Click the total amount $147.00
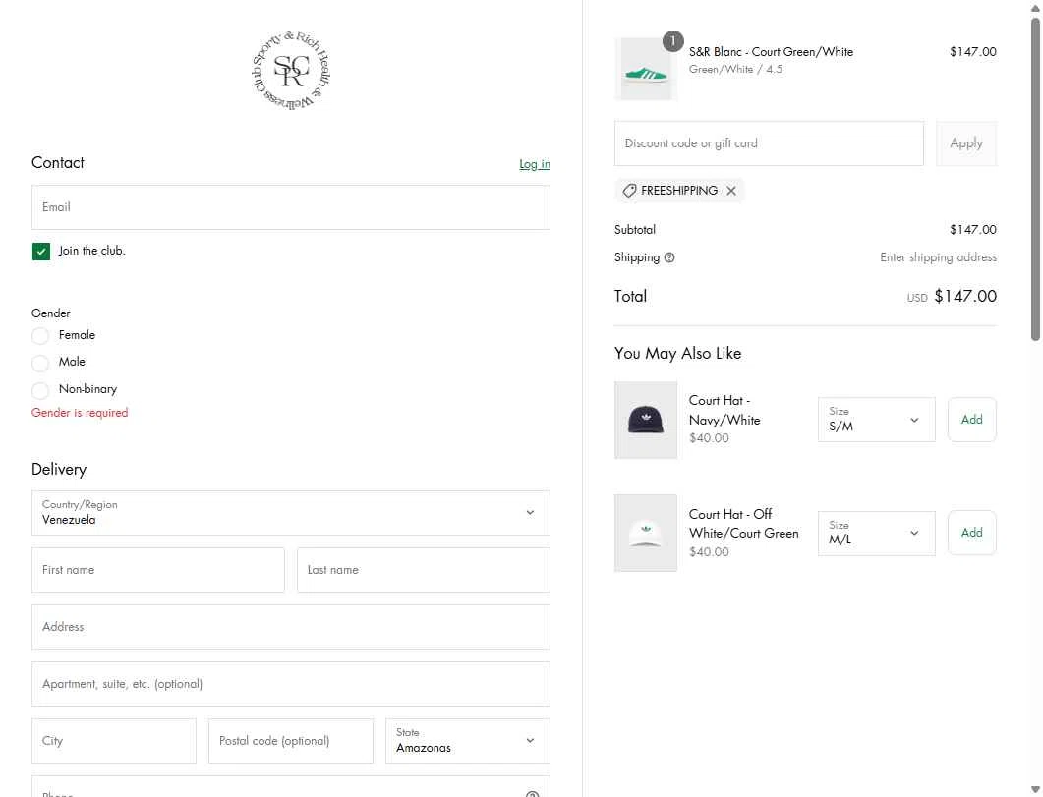The height and width of the screenshot is (797, 1043). [x=965, y=297]
